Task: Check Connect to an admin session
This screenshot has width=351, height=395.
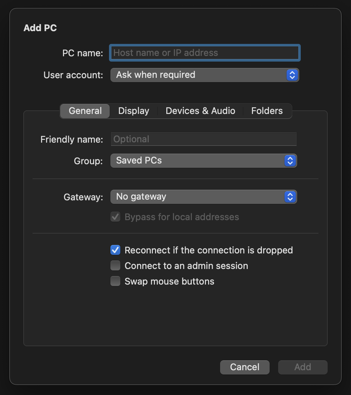Action: point(115,265)
